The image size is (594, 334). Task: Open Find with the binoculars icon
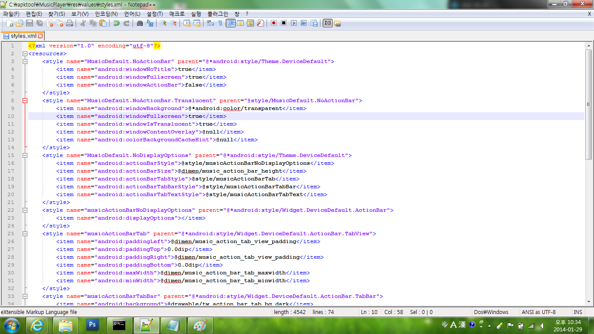(140, 23)
